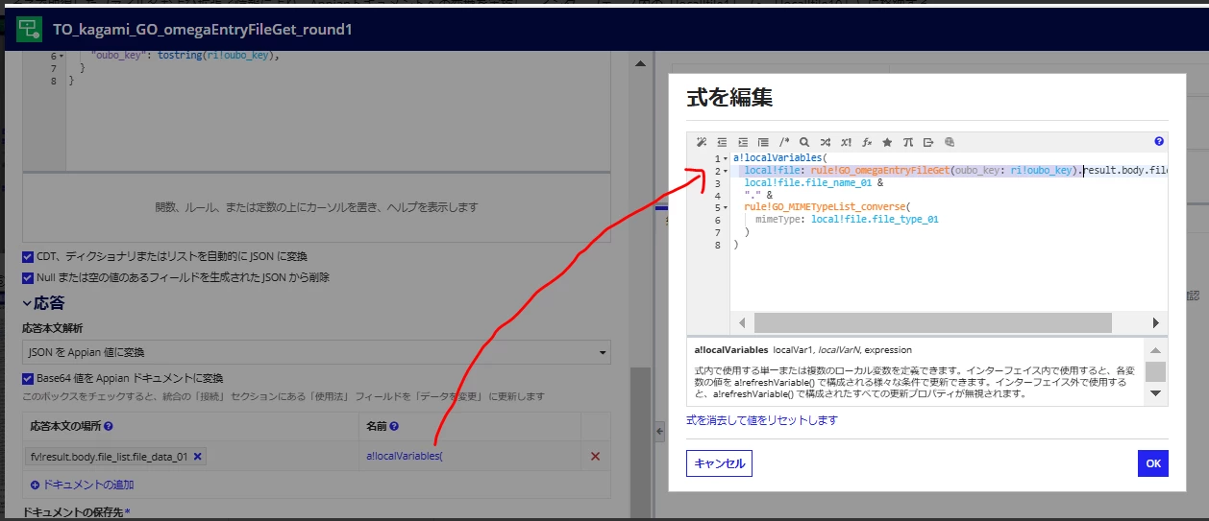The width and height of the screenshot is (1209, 521).
Task: Toggle Base64 to Appian document checkbox
Action: click(28, 378)
